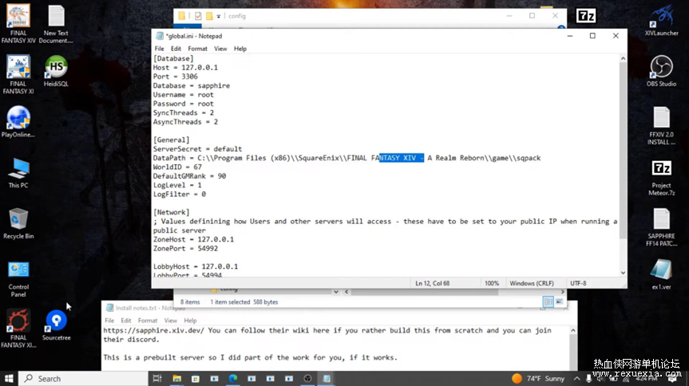The width and height of the screenshot is (689, 386).
Task: Open the Help menu in global.ini Notepad
Action: point(240,49)
